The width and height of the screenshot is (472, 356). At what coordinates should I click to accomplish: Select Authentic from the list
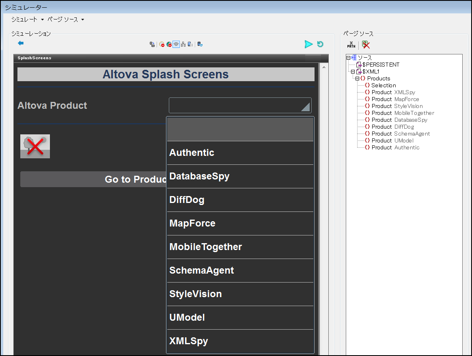coord(240,153)
